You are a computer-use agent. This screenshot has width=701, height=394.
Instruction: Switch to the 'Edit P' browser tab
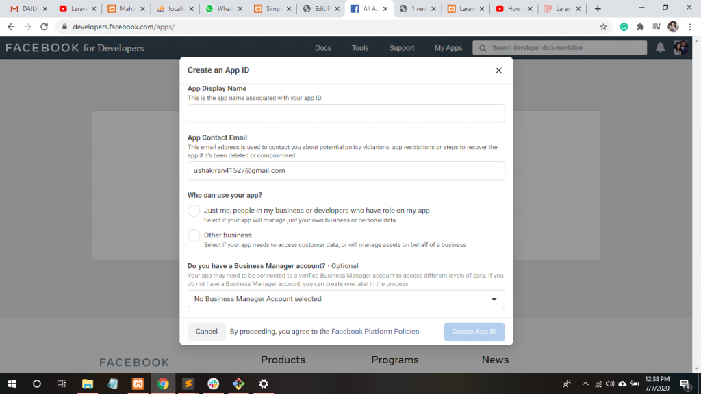point(320,9)
